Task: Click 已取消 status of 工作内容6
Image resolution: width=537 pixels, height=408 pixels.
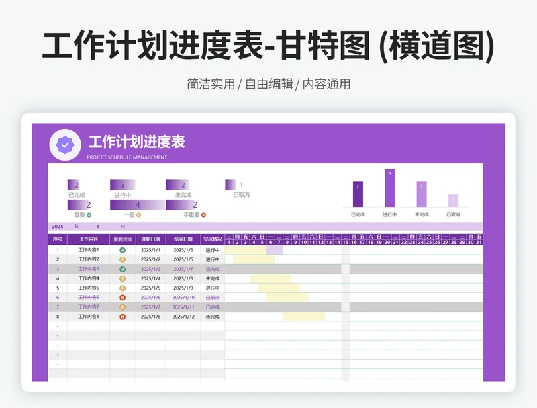Action: tap(213, 298)
